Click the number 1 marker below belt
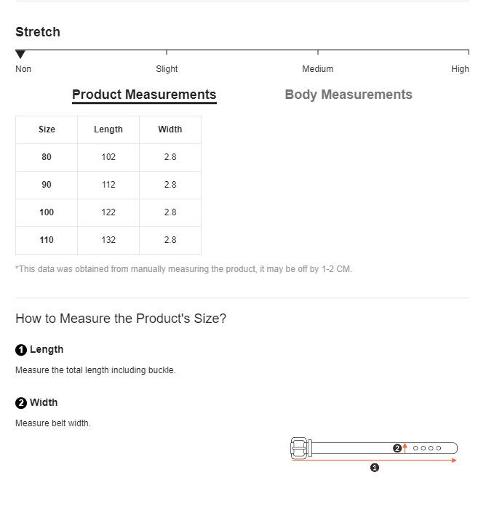Image resolution: width=494 pixels, height=523 pixels. (375, 468)
